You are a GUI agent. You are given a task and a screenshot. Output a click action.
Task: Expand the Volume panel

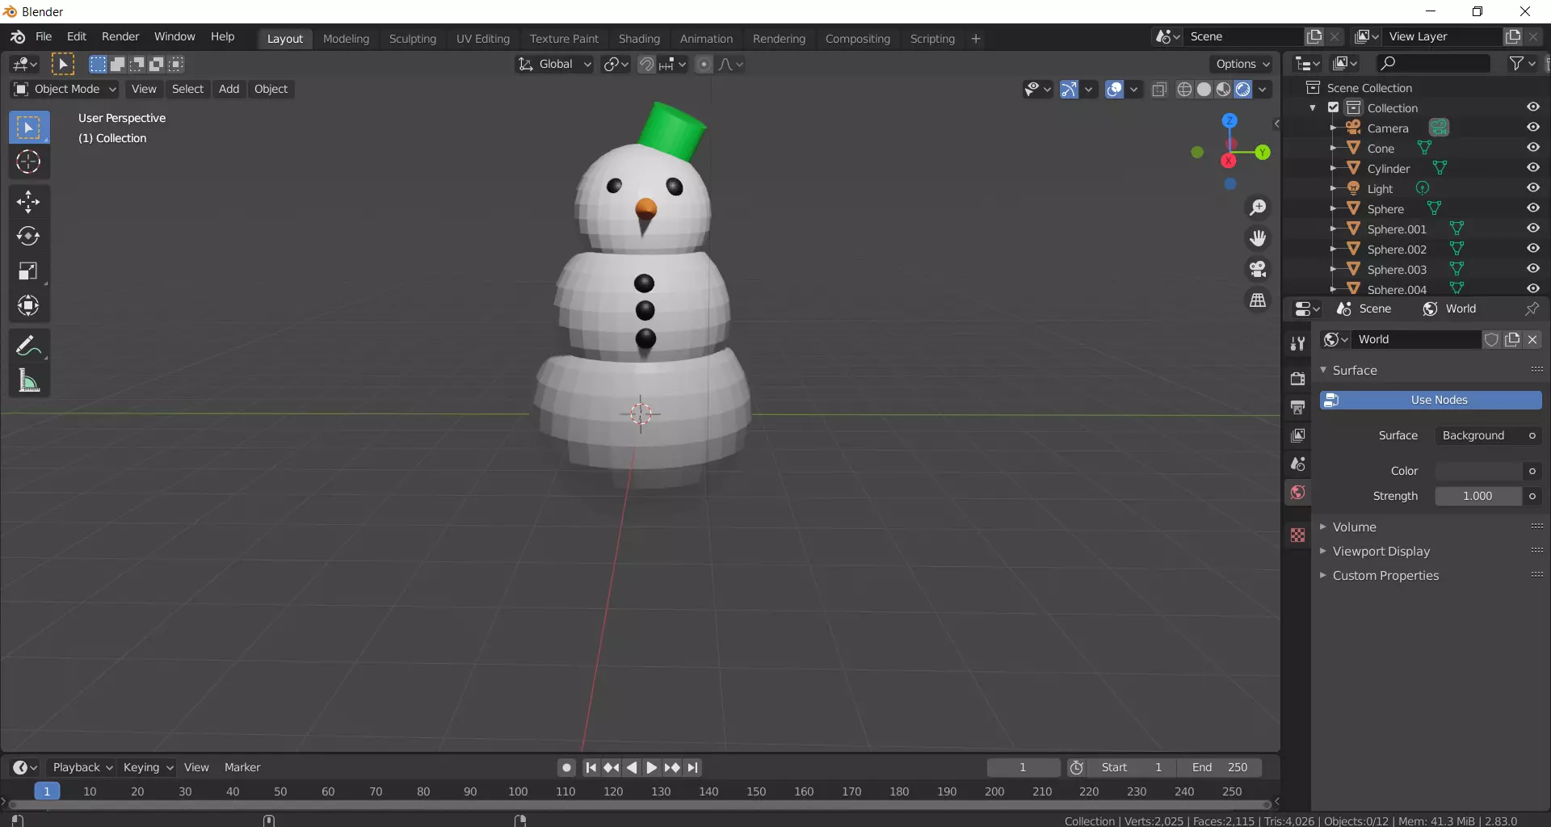click(1354, 527)
